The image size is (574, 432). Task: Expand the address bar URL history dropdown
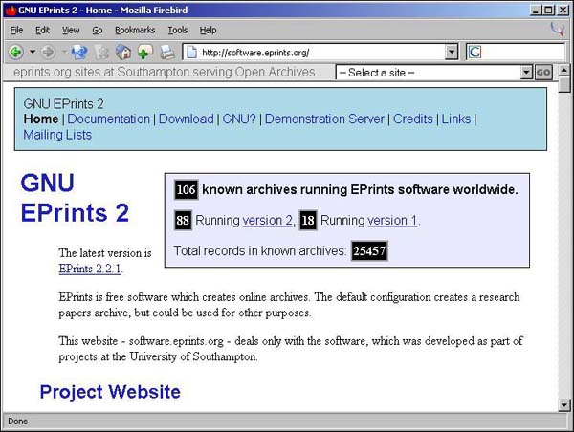(452, 52)
